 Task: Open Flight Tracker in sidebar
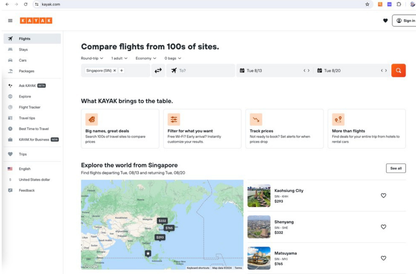tap(32, 107)
